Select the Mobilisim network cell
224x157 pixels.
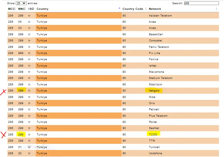pyautogui.click(x=155, y=85)
